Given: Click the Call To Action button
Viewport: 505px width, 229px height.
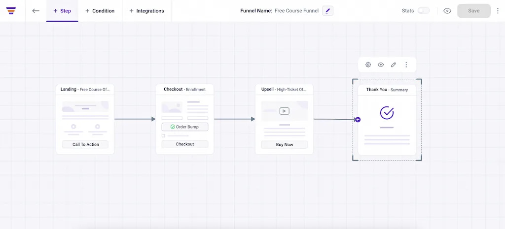Looking at the screenshot, I should tap(85, 144).
